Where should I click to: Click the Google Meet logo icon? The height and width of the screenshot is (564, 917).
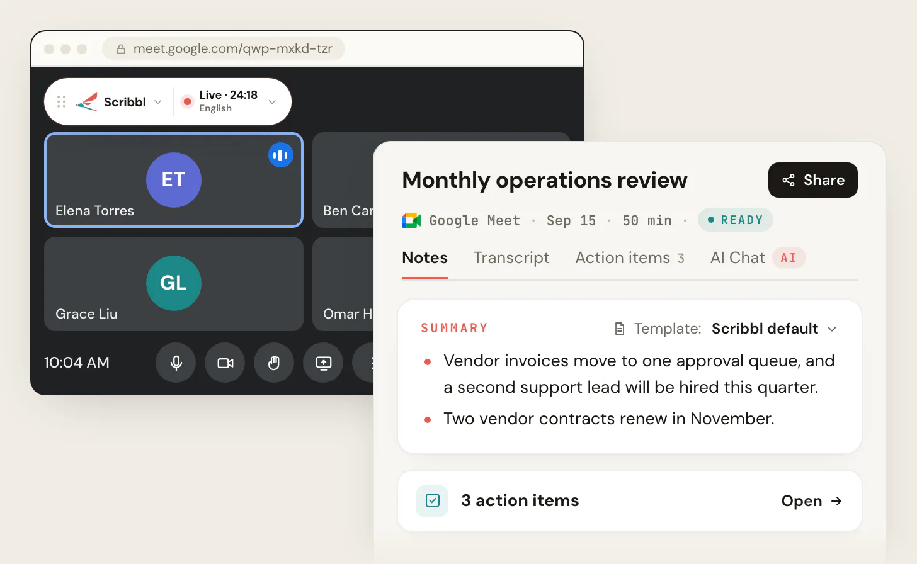(411, 220)
